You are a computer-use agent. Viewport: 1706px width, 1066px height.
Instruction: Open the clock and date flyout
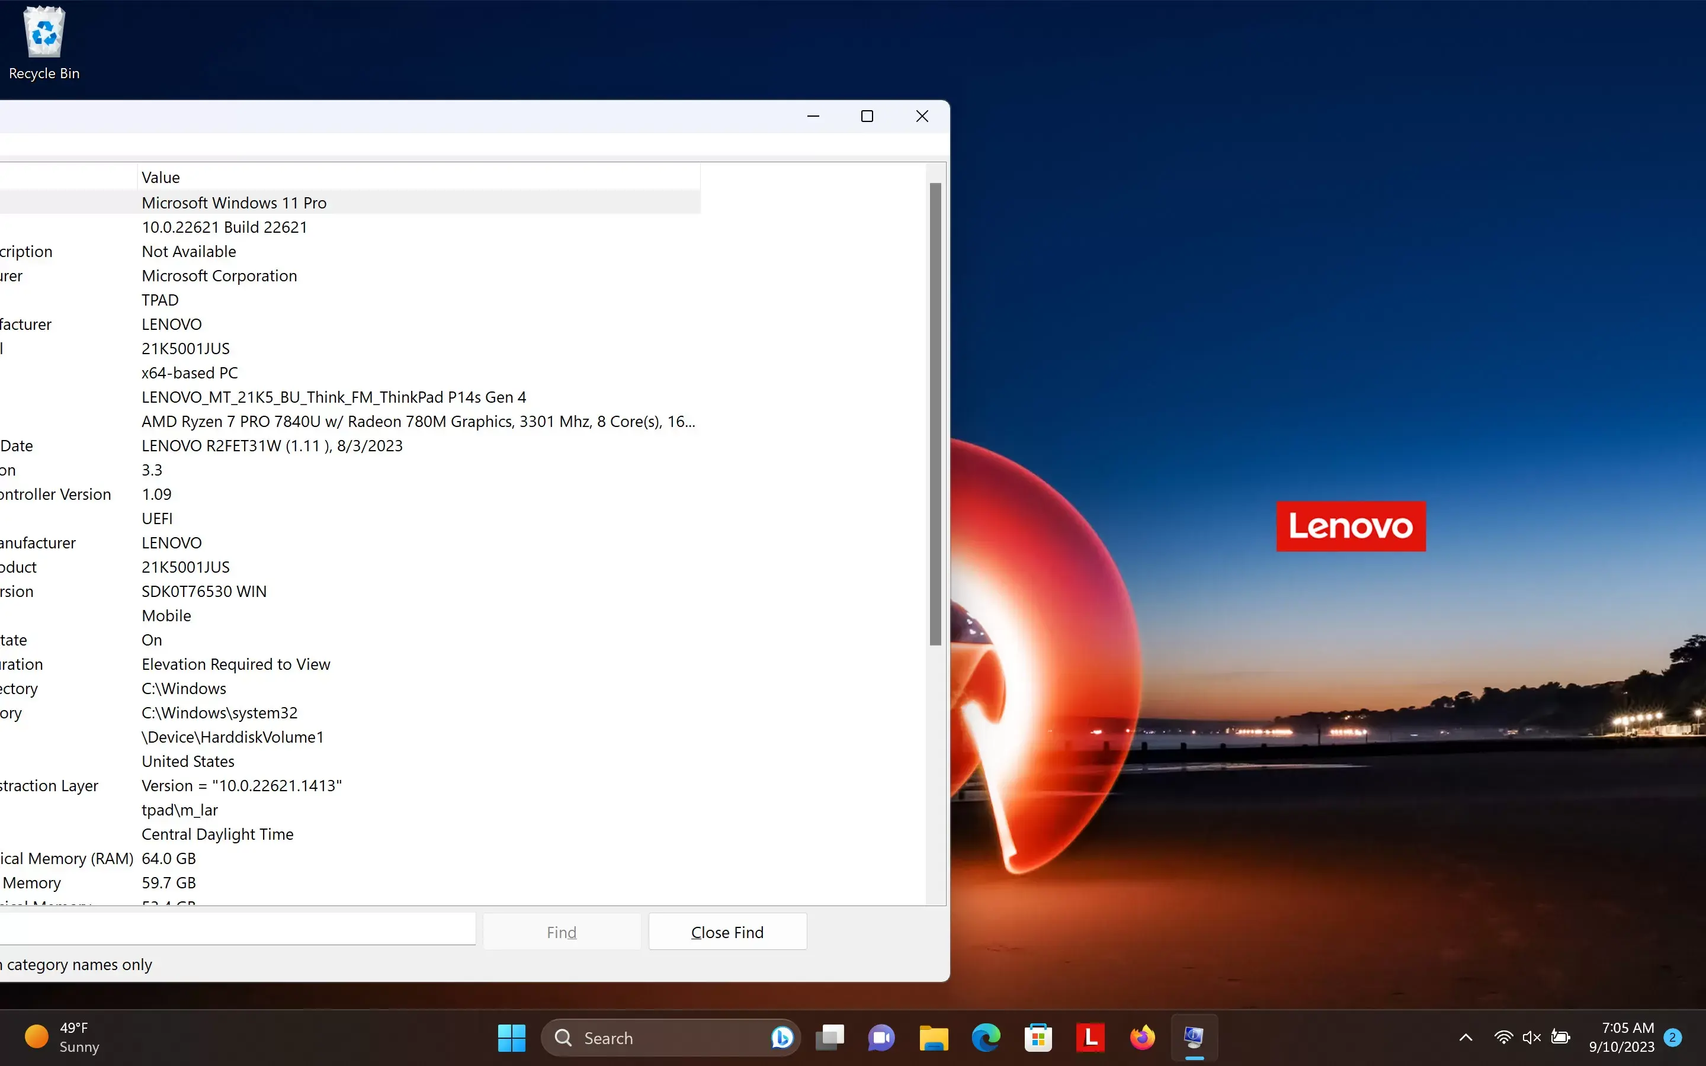pyautogui.click(x=1621, y=1037)
